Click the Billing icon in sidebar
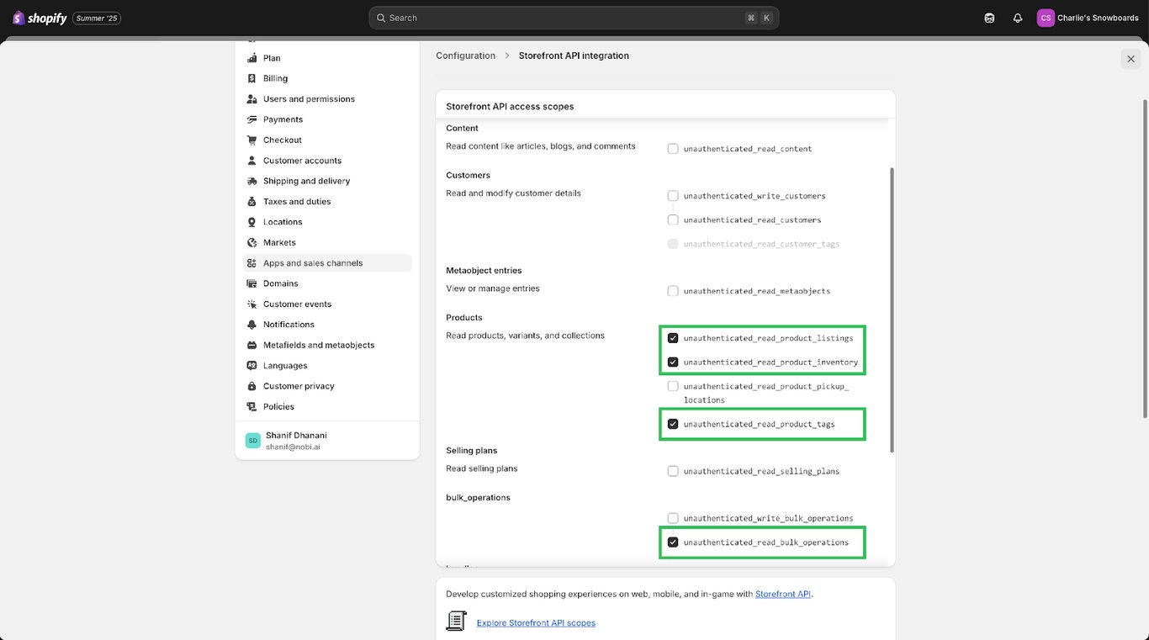 pyautogui.click(x=252, y=78)
